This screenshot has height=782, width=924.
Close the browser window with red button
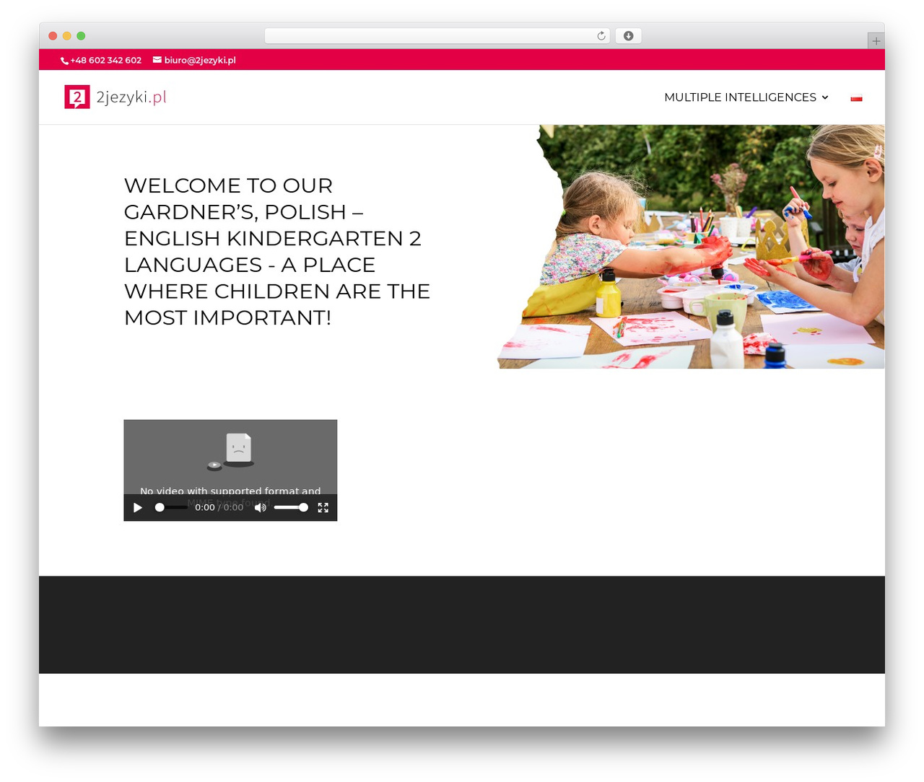tap(53, 36)
